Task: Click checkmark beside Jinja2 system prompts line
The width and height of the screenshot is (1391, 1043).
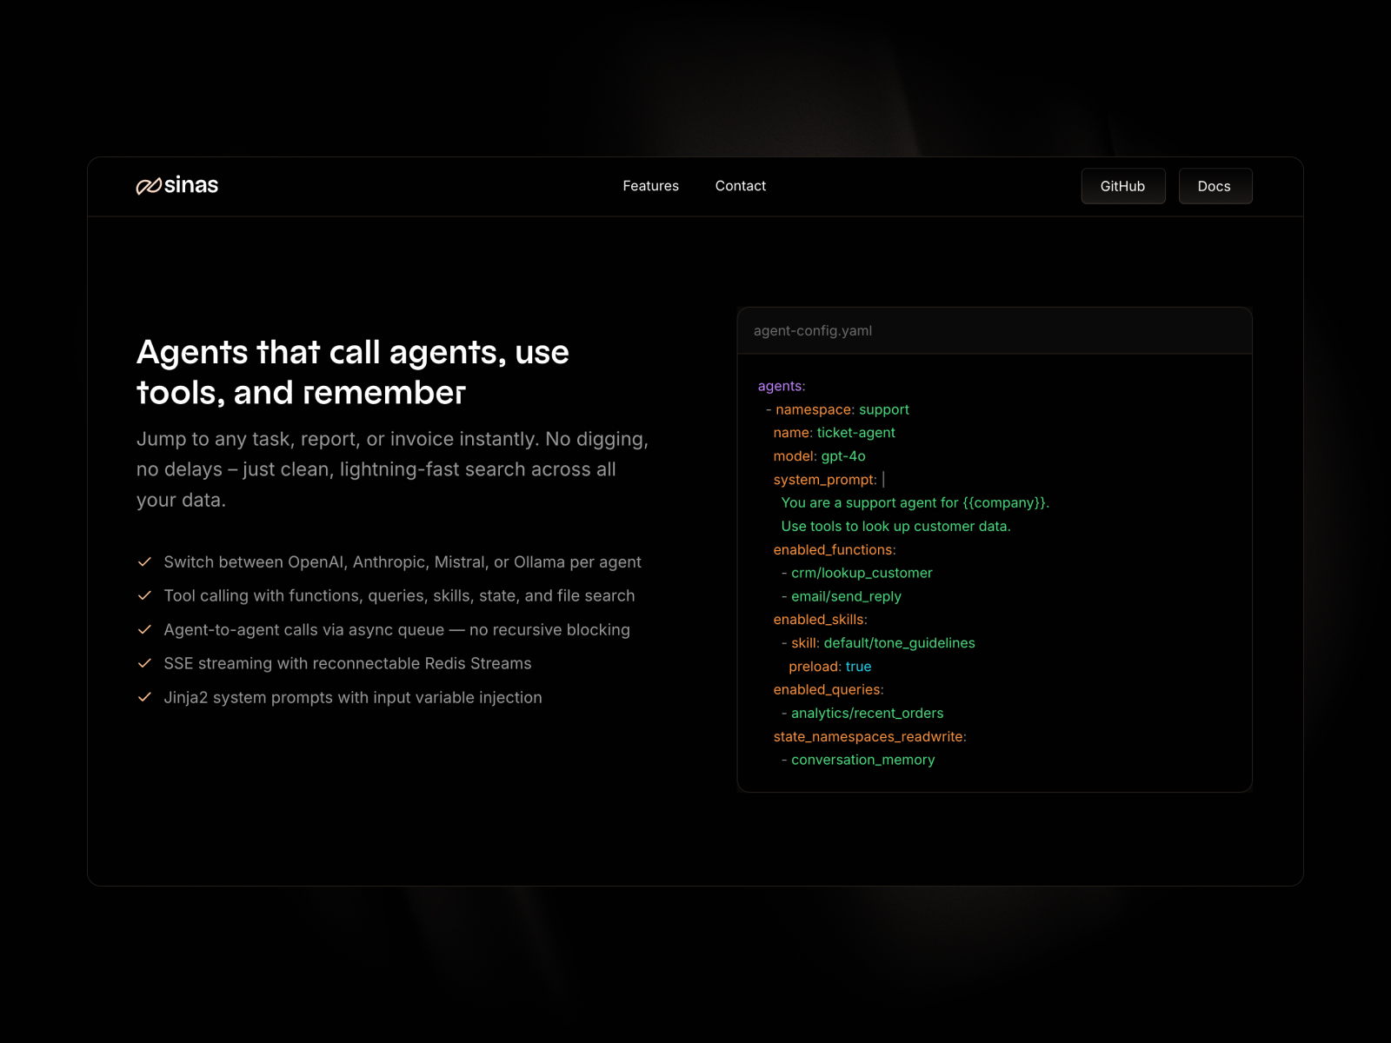Action: click(145, 698)
